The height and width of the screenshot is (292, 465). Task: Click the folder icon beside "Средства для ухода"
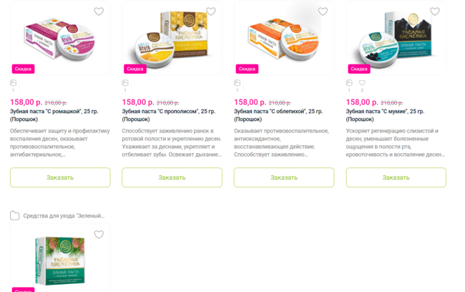pyautogui.click(x=14, y=215)
